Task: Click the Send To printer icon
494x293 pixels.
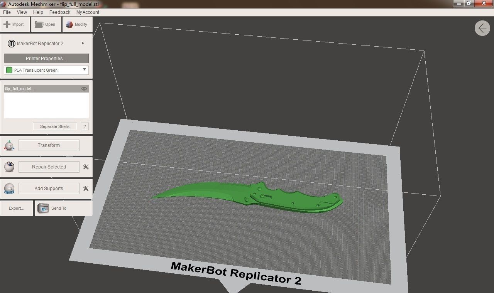Action: (x=43, y=208)
